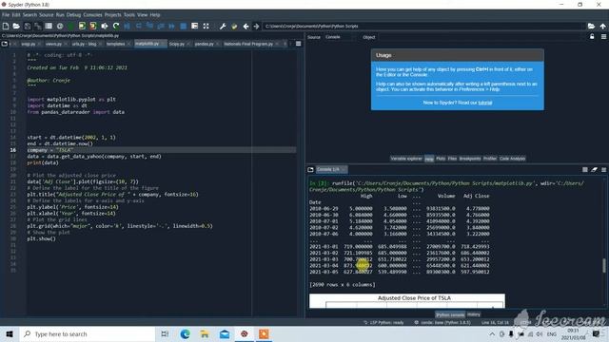Open a file with the folder toolbar icon
The height and width of the screenshot is (342, 609).
[x=16, y=26]
